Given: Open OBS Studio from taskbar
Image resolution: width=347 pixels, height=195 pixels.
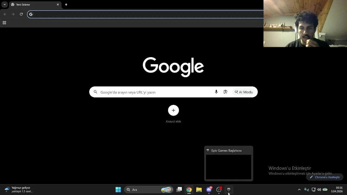Looking at the screenshot, I should (219, 190).
